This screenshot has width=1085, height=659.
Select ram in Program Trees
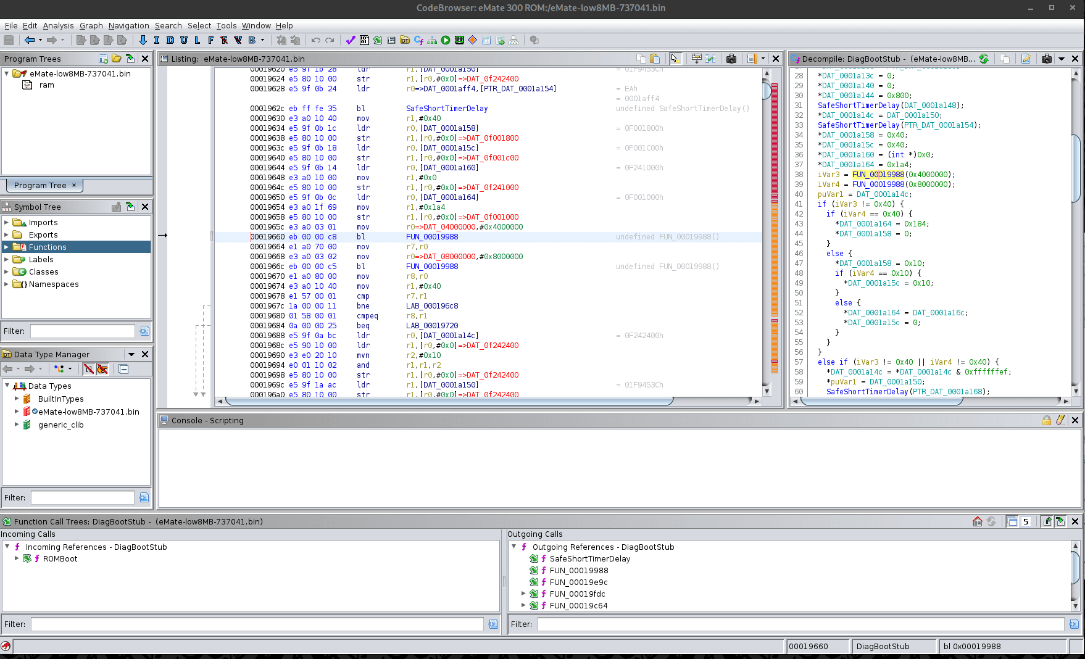(x=47, y=85)
